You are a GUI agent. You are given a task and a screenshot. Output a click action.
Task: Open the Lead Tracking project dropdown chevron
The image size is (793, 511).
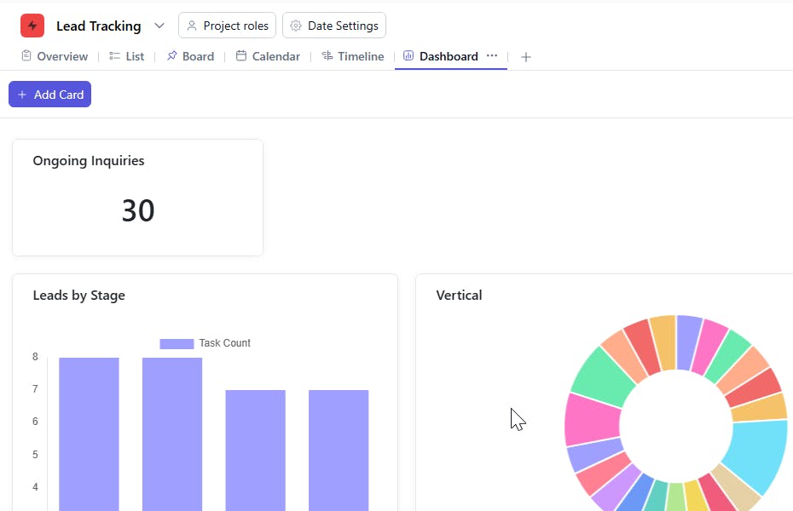click(x=159, y=26)
